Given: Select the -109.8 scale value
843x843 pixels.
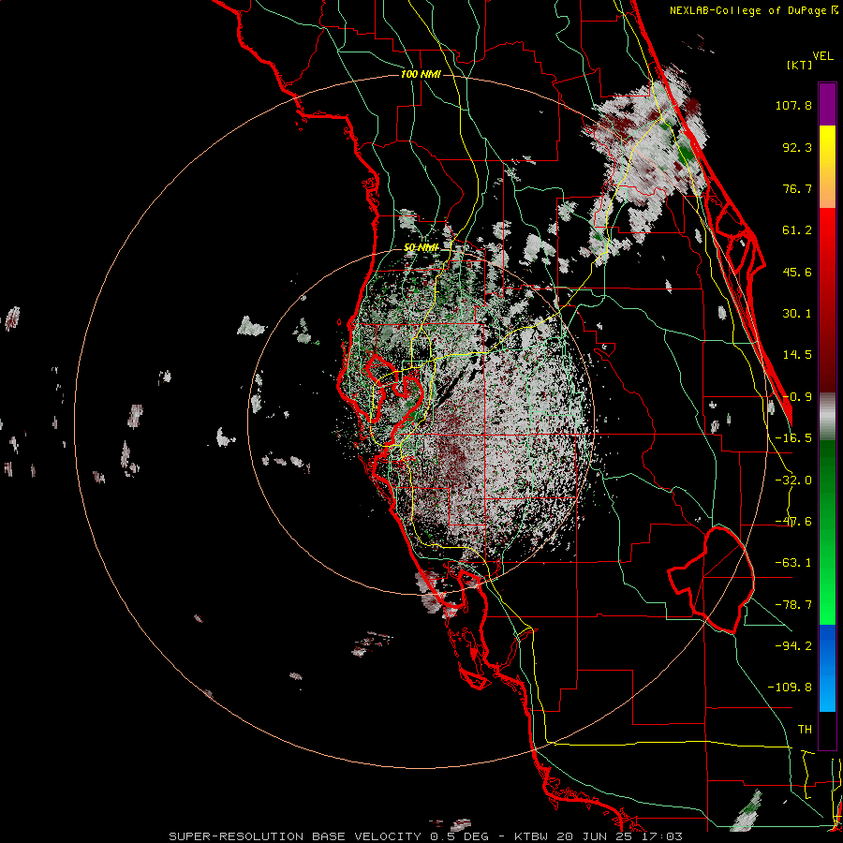Looking at the screenshot, I should tap(790, 688).
